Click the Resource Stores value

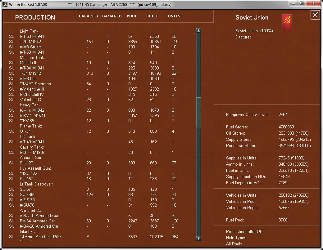294,145
